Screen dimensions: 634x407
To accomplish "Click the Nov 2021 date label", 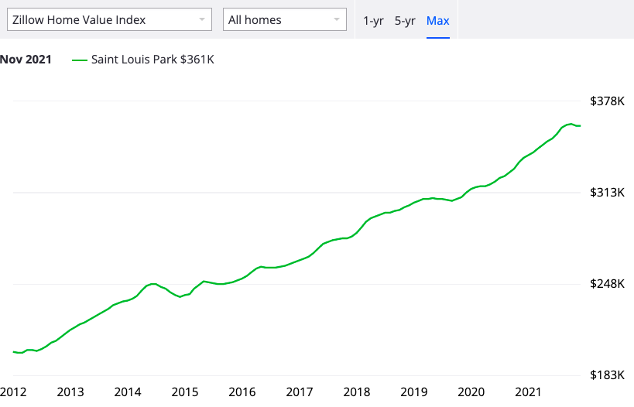I will coord(26,60).
